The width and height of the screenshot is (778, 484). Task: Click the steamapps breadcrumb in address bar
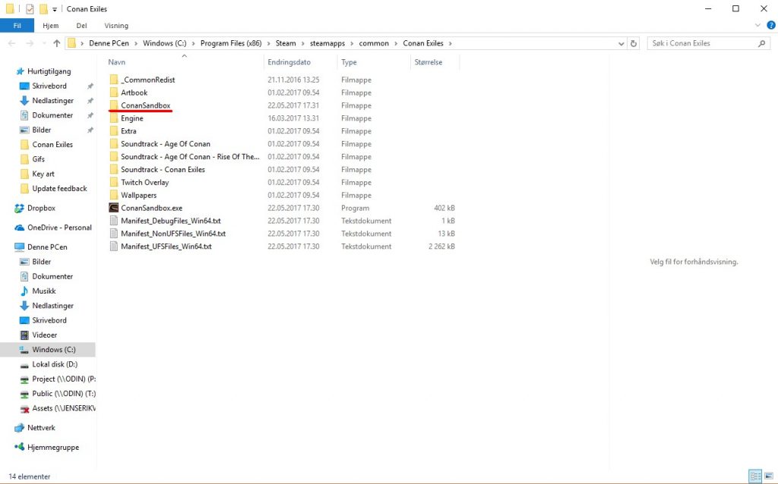click(x=329, y=44)
